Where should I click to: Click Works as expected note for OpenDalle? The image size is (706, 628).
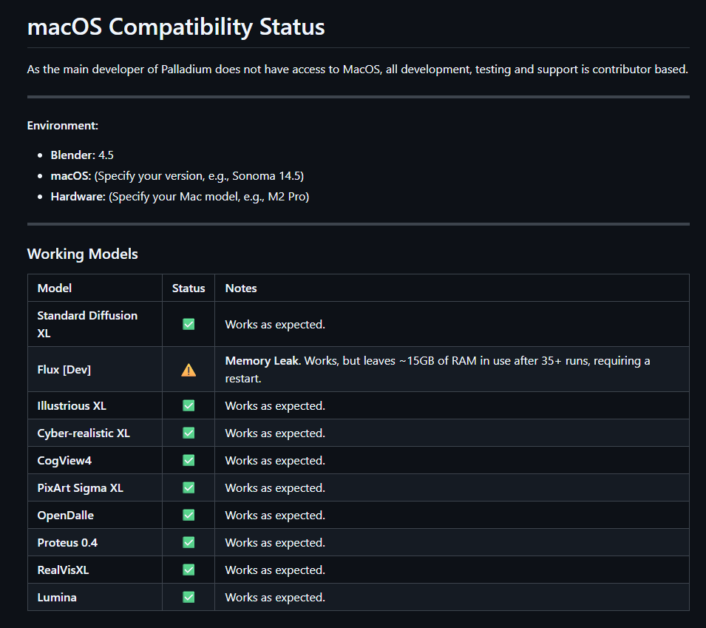click(275, 515)
